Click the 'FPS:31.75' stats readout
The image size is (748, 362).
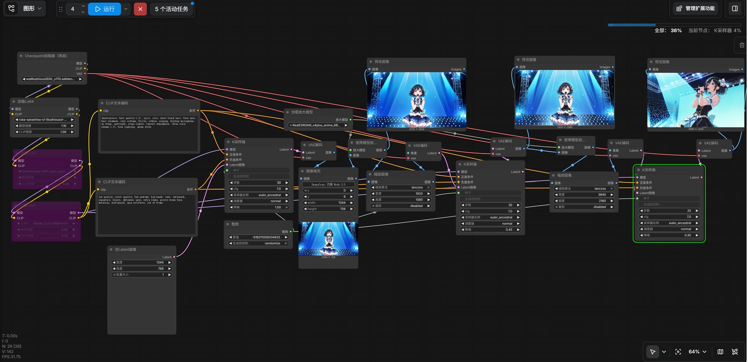point(11,357)
